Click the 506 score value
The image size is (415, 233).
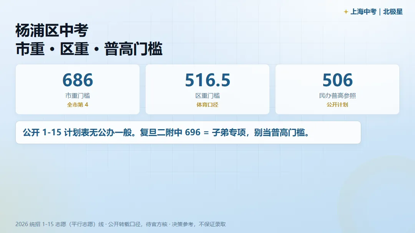click(x=337, y=80)
